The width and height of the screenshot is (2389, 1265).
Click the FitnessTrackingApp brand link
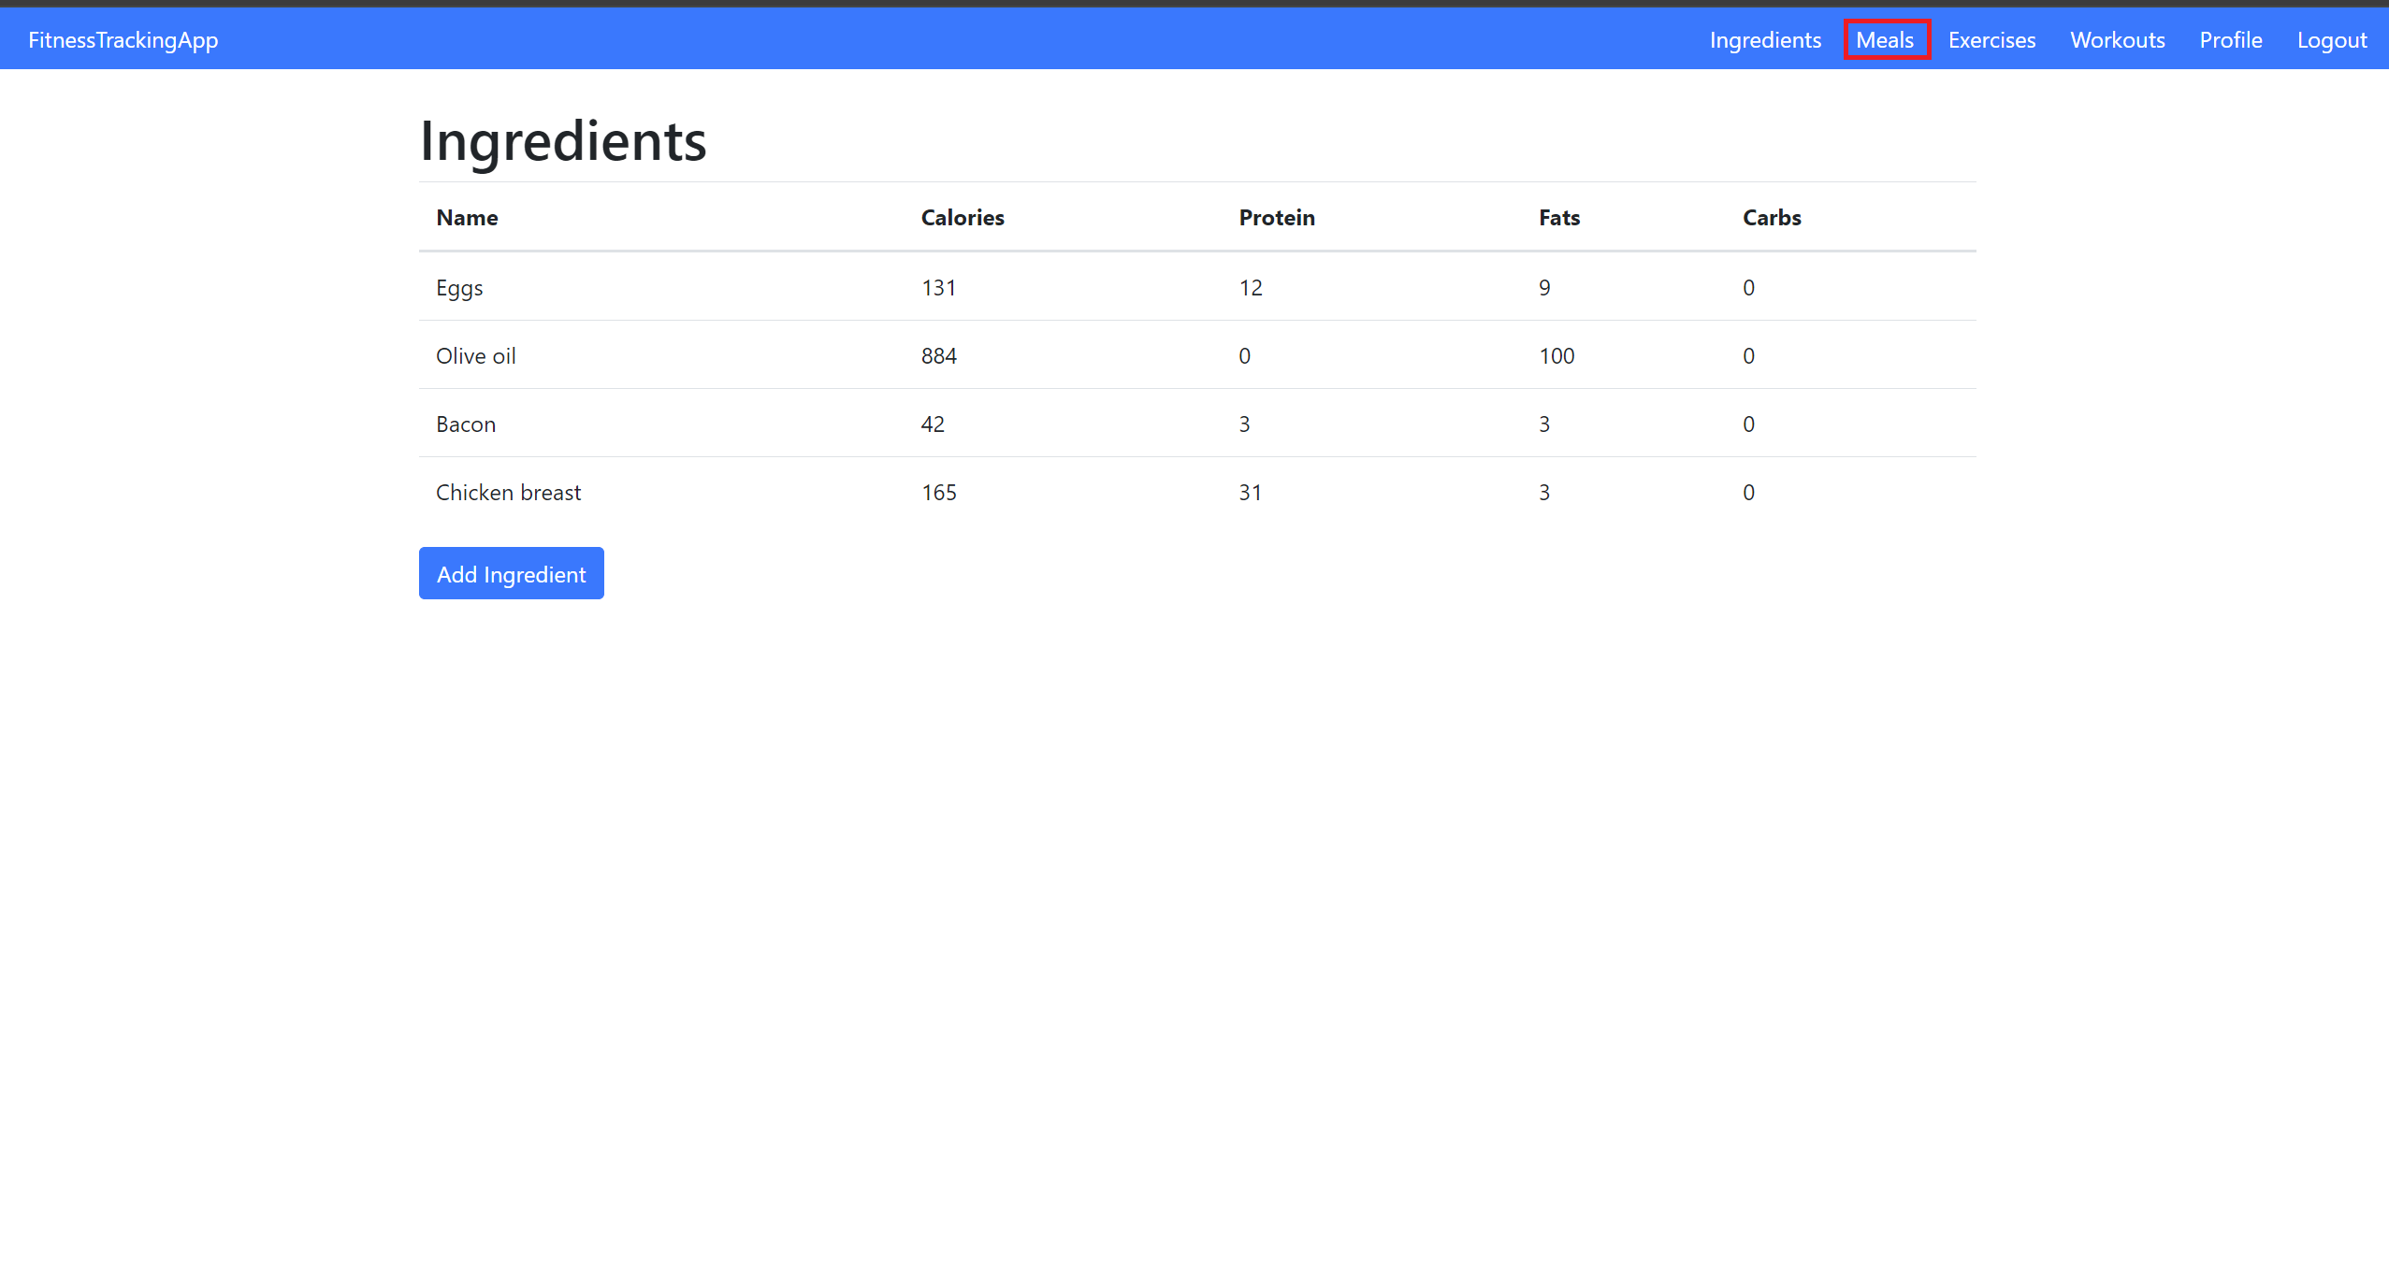(x=123, y=40)
